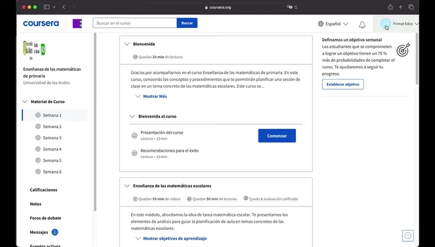The image size is (435, 247).
Task: Click the Buscar search button
Action: [x=187, y=23]
